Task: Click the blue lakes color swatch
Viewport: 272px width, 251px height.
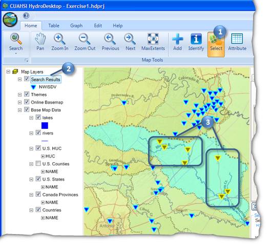Action: coord(45,125)
